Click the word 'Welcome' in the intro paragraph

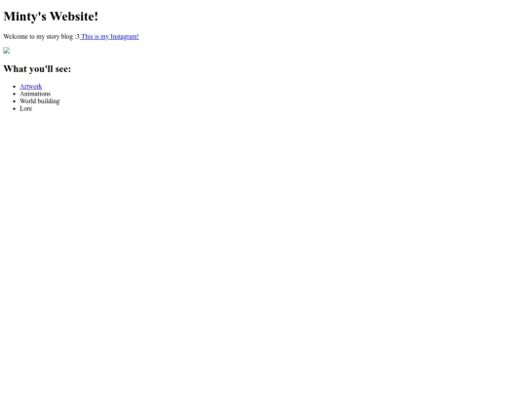[x=16, y=37]
